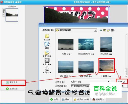
Task: Click the green back arrow icon
Action: 101,30
